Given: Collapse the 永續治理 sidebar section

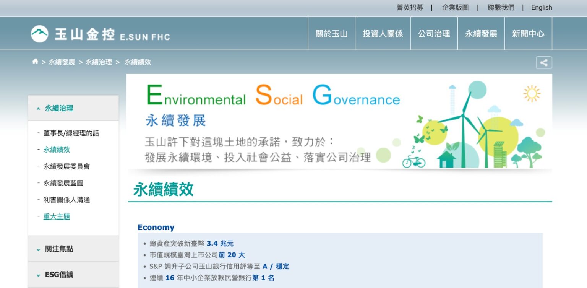Looking at the screenshot, I should (59, 108).
